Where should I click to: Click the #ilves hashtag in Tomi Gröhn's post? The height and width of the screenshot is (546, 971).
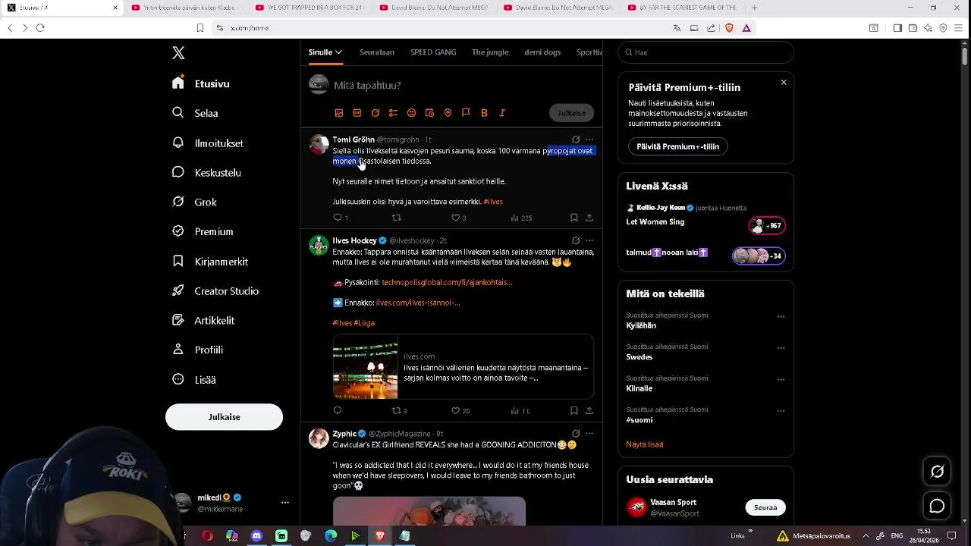(x=493, y=202)
